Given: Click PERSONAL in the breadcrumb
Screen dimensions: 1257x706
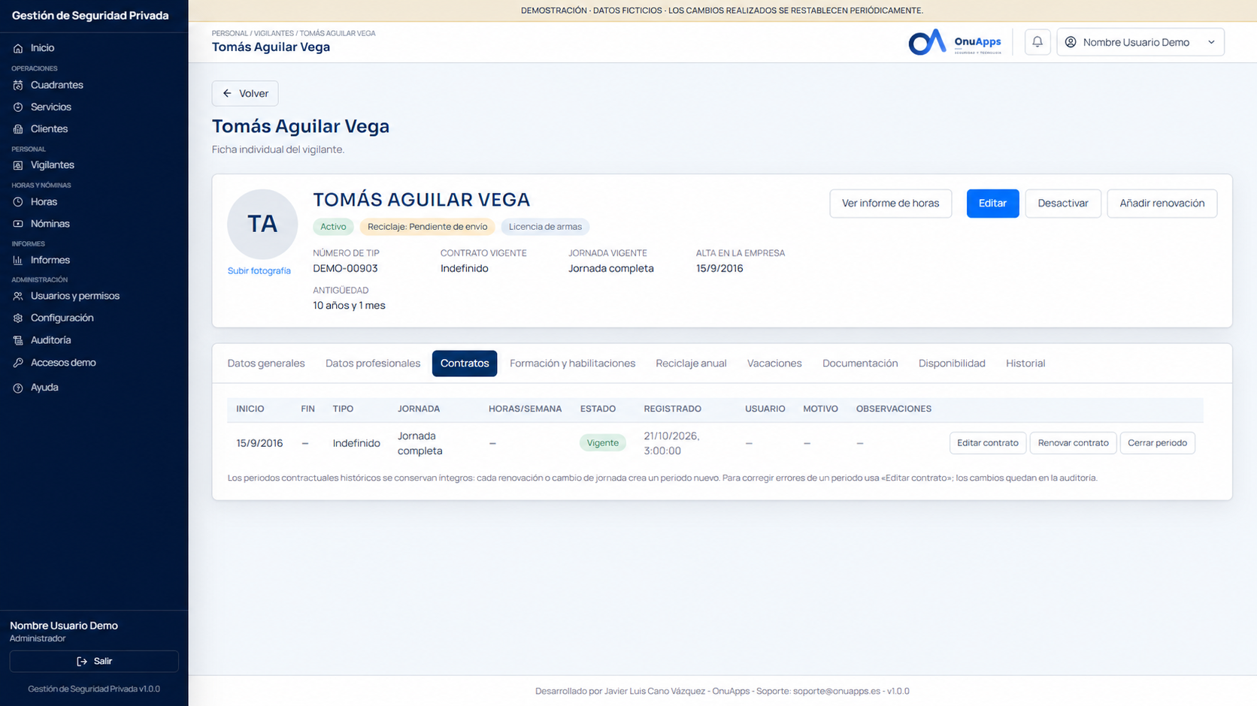Looking at the screenshot, I should pyautogui.click(x=229, y=33).
